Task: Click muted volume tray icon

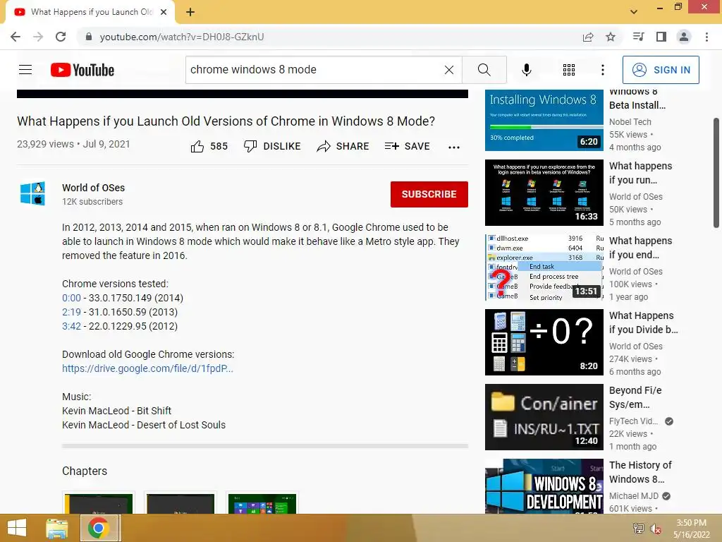Action: 655,529
